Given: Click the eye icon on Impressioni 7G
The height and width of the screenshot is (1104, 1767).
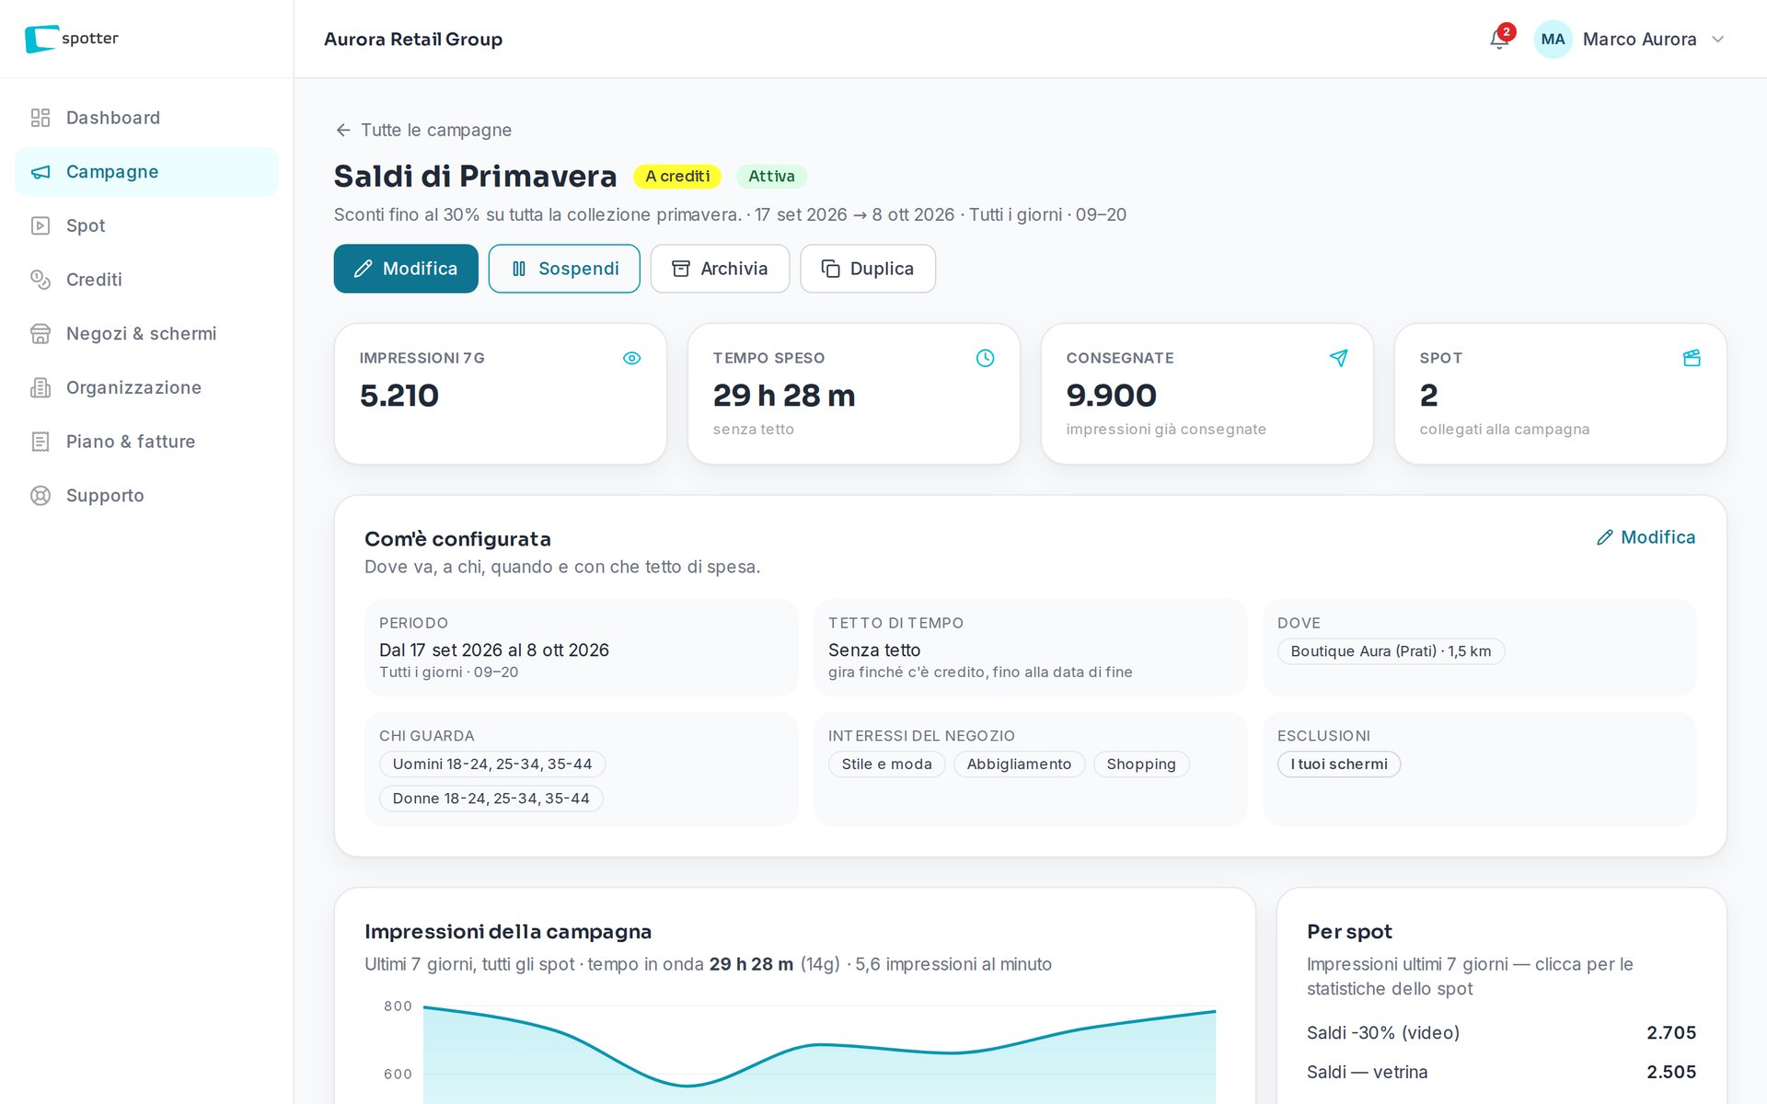Looking at the screenshot, I should click(x=631, y=358).
